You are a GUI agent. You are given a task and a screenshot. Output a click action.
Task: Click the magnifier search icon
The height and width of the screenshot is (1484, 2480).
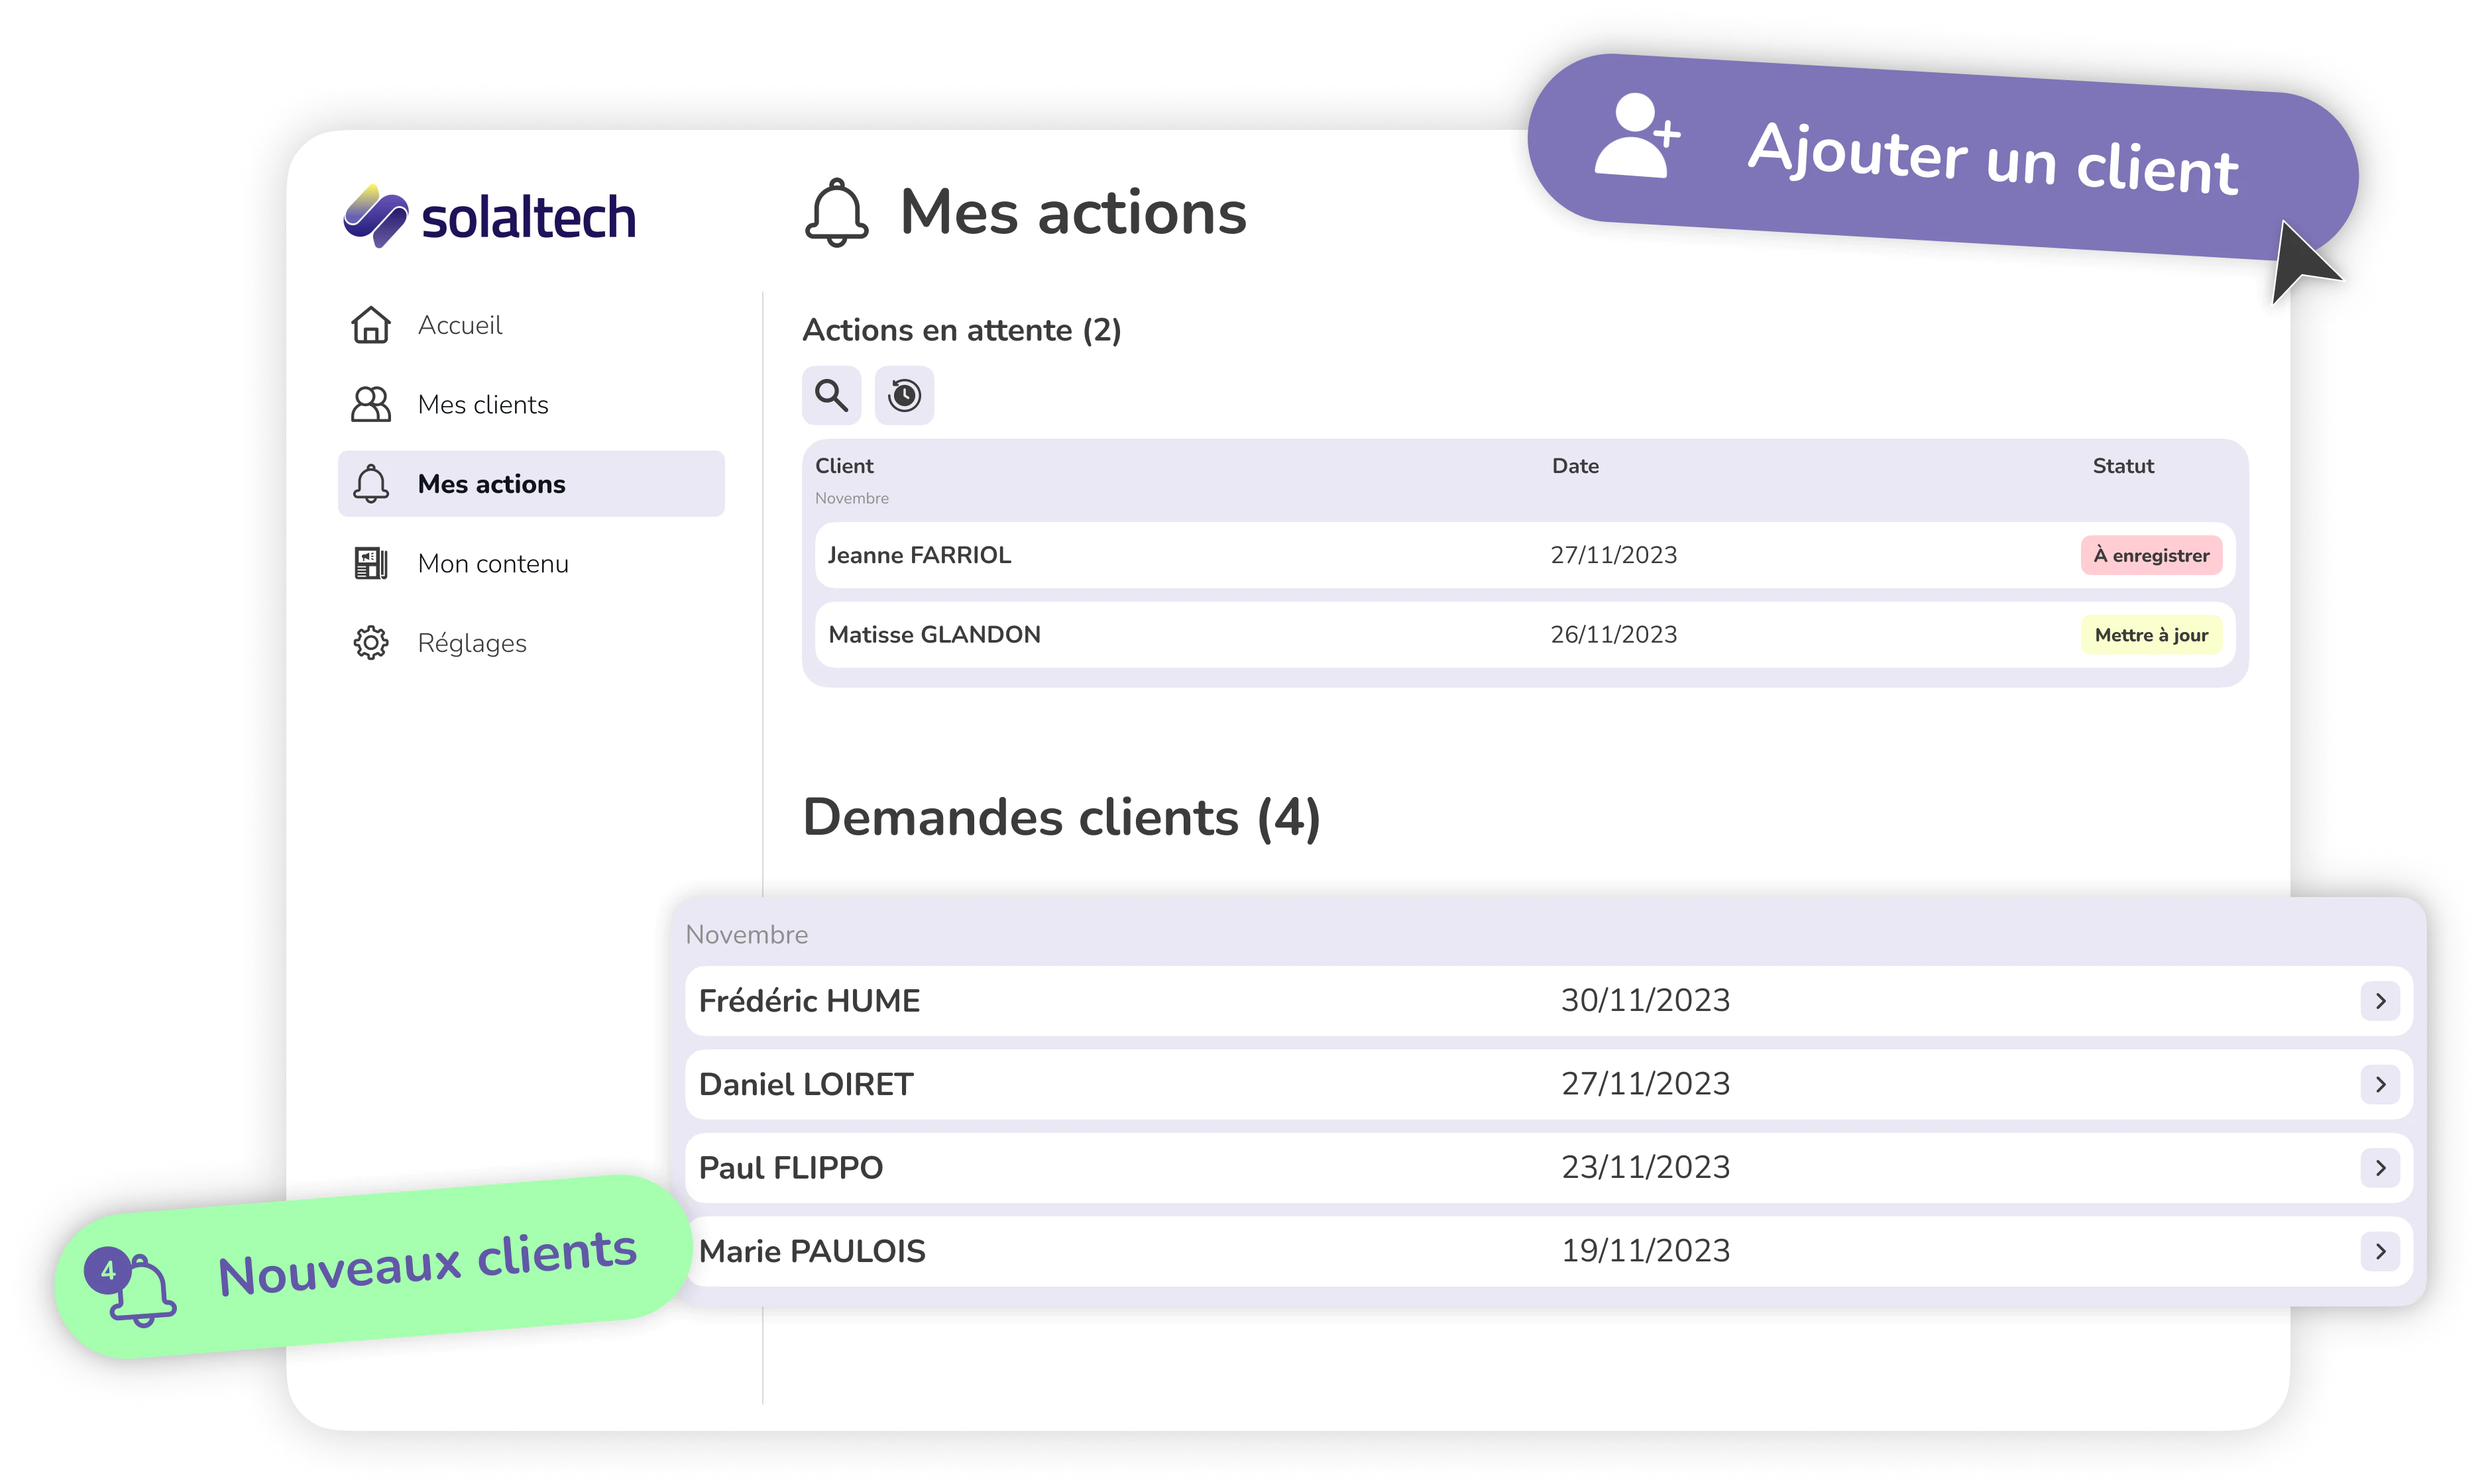tap(830, 395)
